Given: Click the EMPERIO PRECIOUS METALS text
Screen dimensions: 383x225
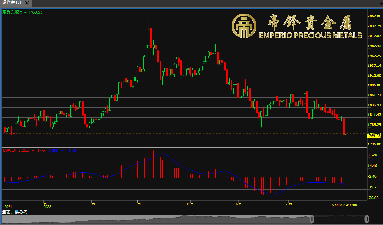Looking at the screenshot, I should pyautogui.click(x=310, y=35).
